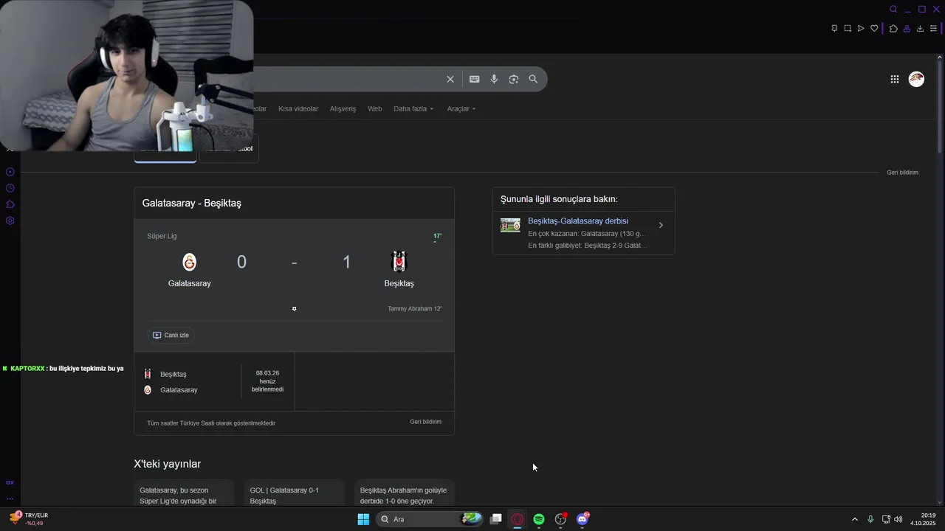Screen dimensions: 945x531
Task: Search by image using Lens icon
Action: tap(514, 79)
